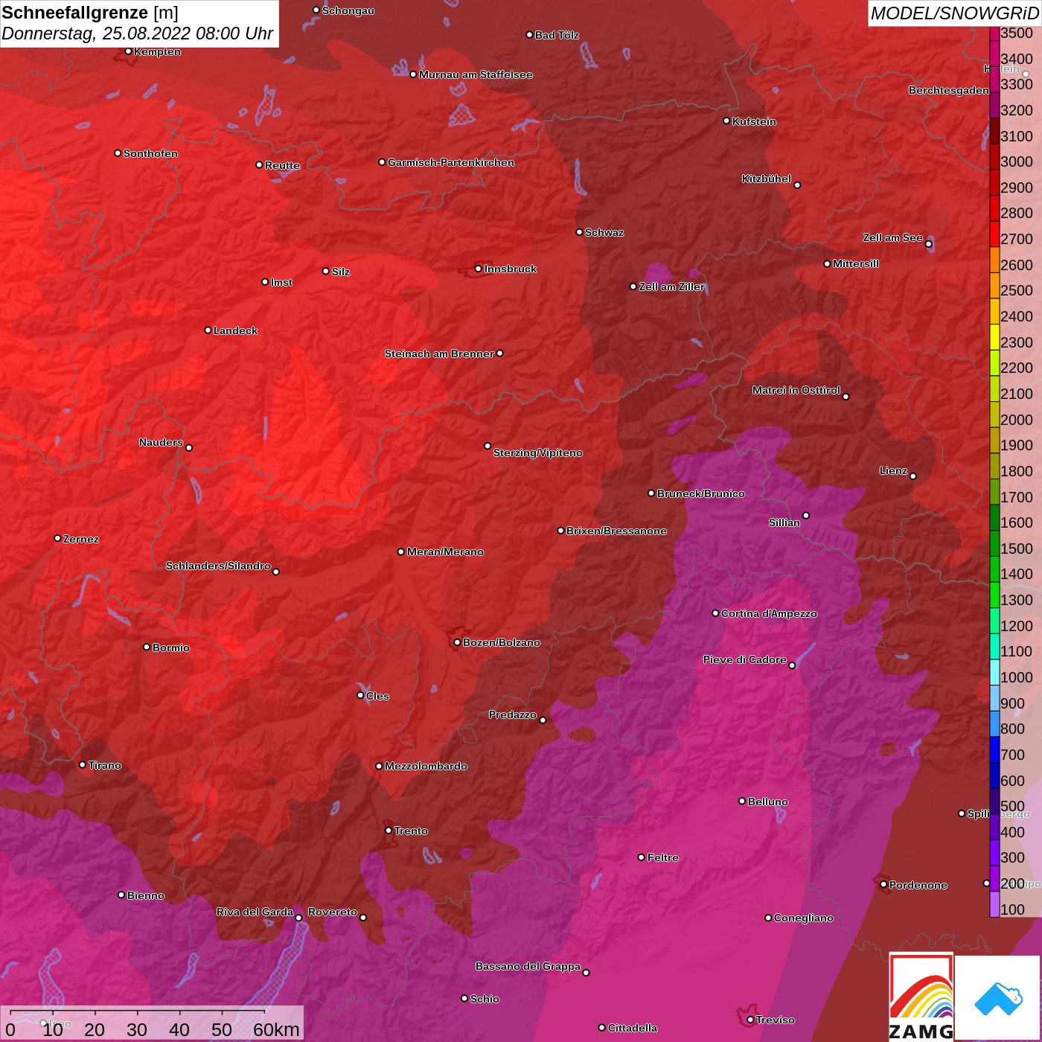The image size is (1042, 1042).
Task: Click the Landeck city label
Action: (x=235, y=330)
